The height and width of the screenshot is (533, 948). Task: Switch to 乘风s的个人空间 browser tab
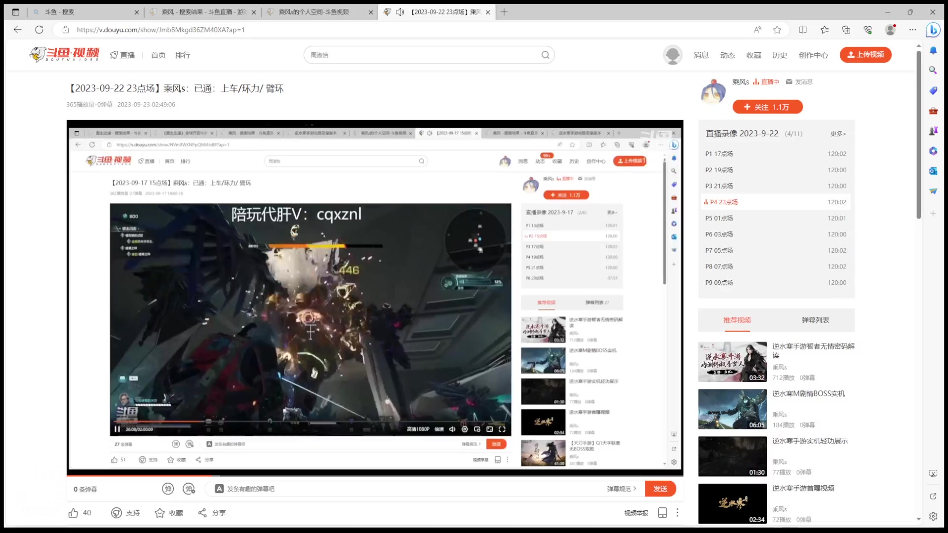coord(319,12)
